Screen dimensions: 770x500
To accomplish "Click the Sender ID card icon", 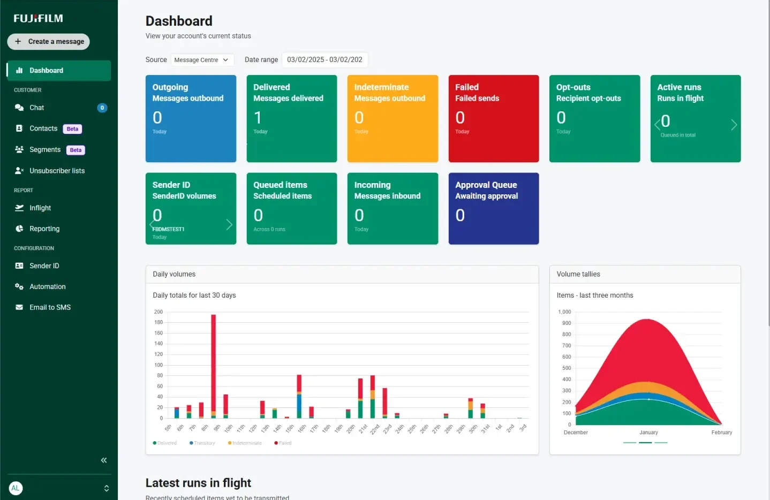I will point(19,266).
